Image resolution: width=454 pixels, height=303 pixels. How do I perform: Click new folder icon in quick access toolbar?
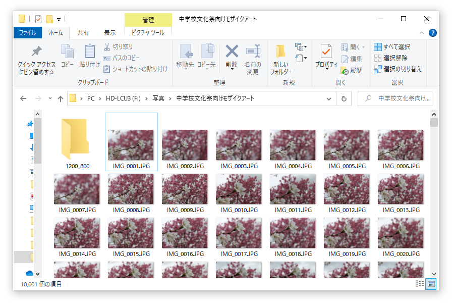click(x=49, y=19)
